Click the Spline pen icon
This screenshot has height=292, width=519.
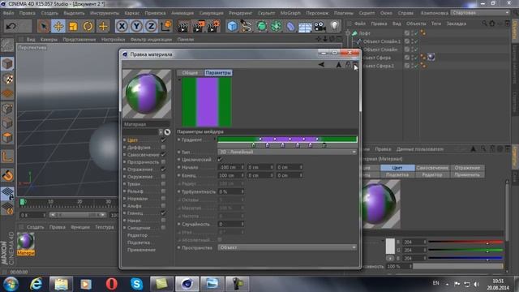tap(247, 26)
